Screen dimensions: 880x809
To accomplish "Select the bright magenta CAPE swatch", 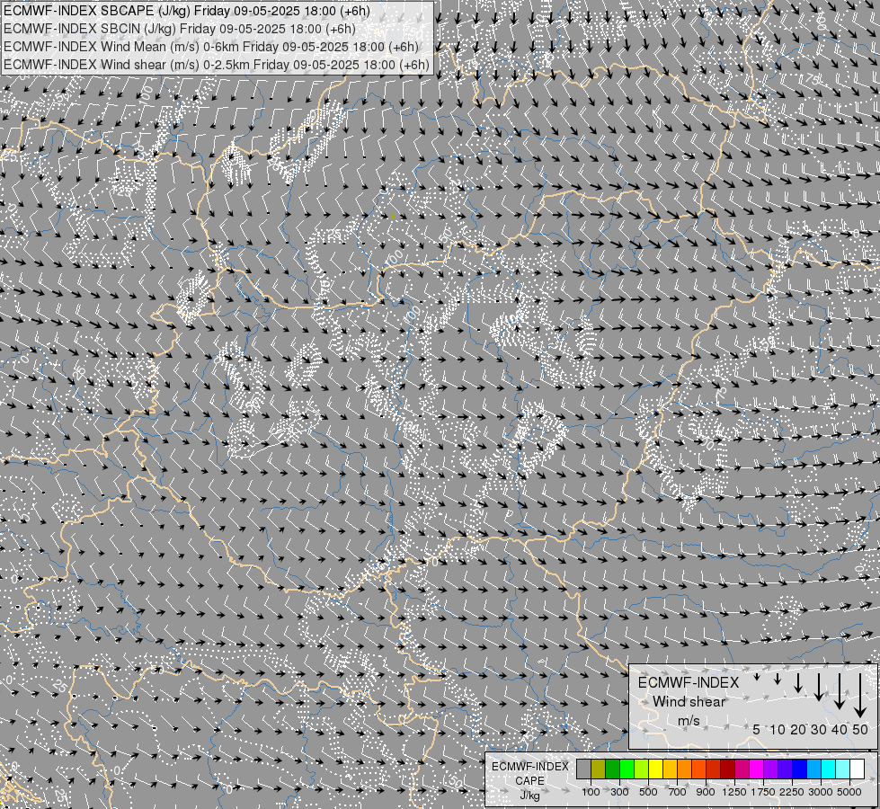I will (757, 769).
